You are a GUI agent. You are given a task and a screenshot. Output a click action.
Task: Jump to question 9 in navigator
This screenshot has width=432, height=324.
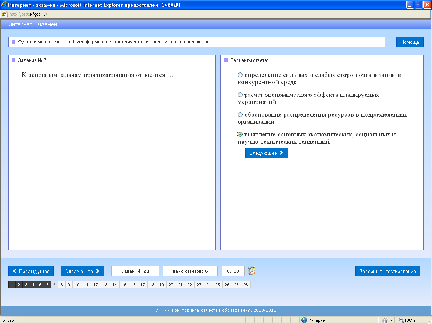point(69,285)
